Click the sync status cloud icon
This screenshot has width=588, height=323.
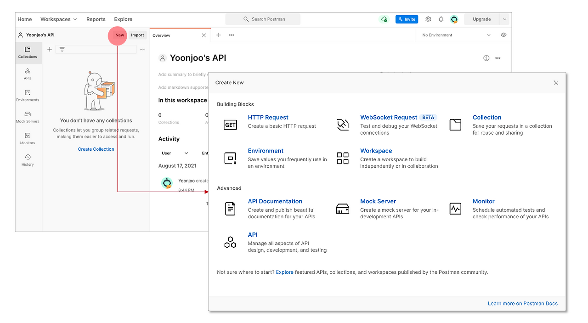click(x=384, y=19)
